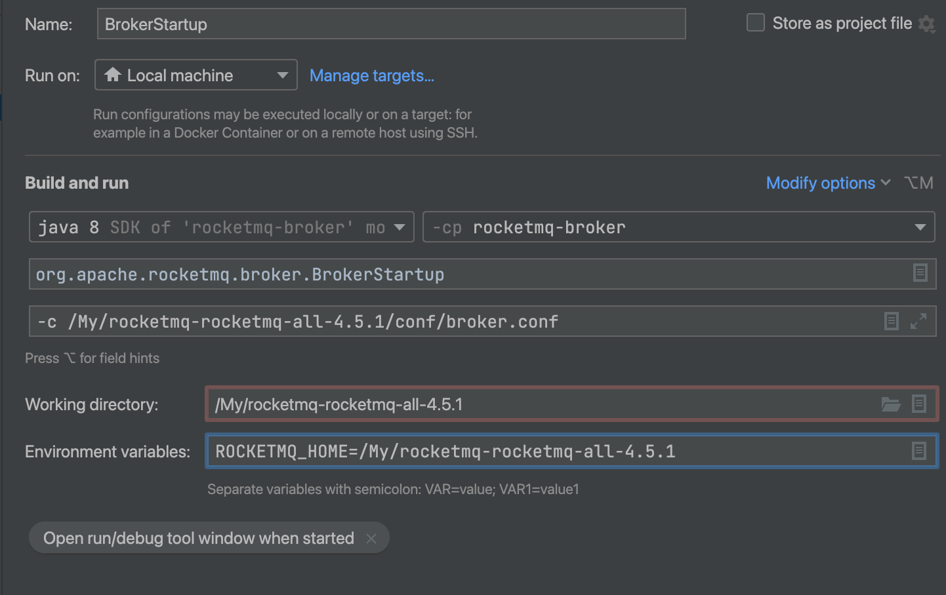Click the 'Run on:' label
Screen dimensions: 946x595
[52, 75]
